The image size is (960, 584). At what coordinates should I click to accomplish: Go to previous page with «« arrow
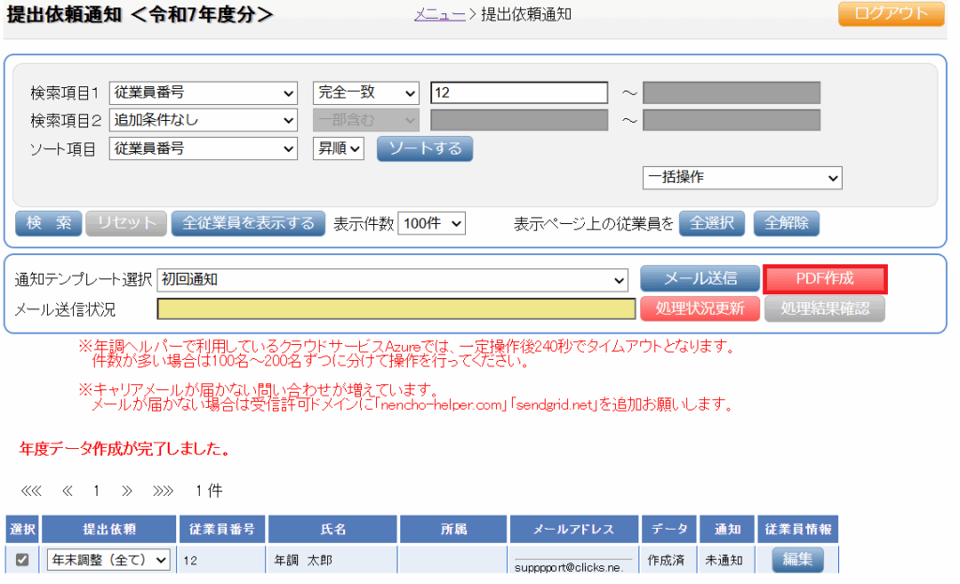(x=67, y=490)
